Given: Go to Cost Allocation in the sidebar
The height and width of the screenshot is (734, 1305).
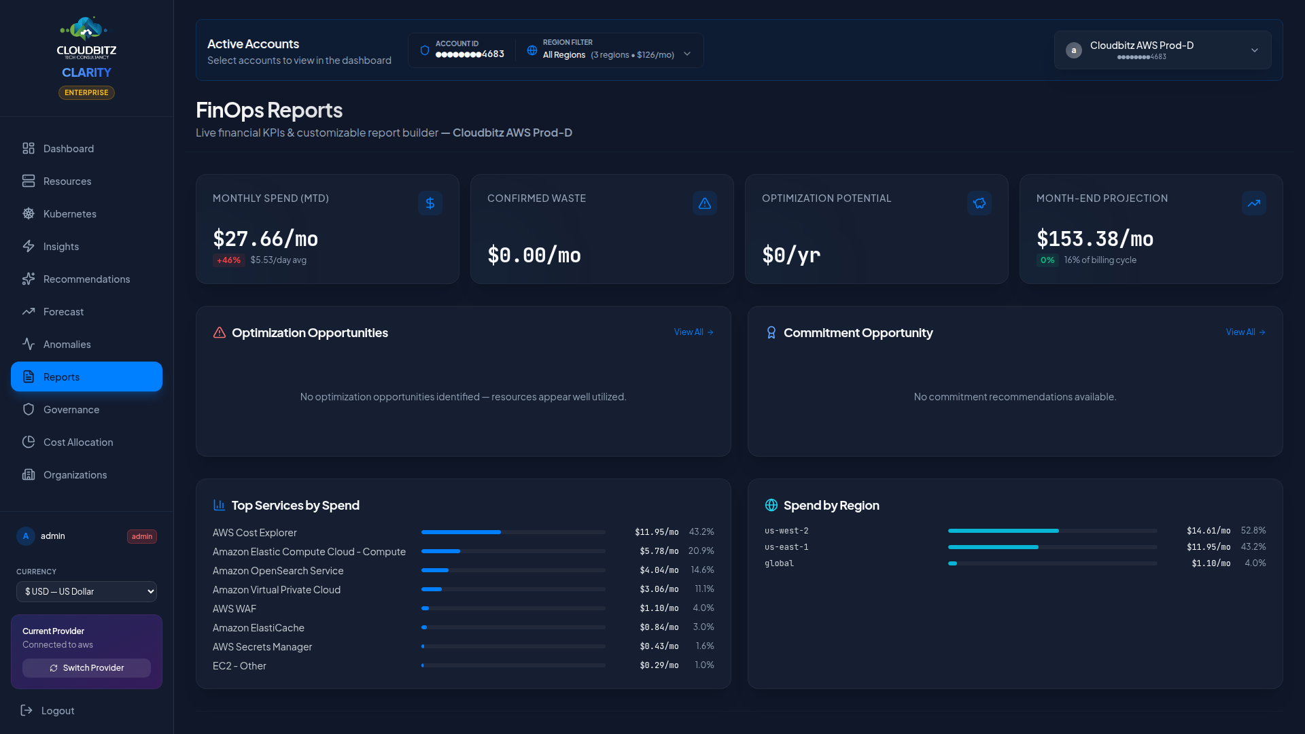Looking at the screenshot, I should [x=77, y=442].
